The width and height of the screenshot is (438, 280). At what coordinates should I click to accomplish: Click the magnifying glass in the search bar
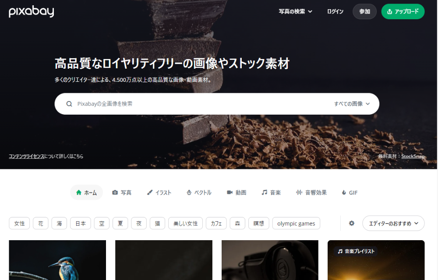coord(69,104)
